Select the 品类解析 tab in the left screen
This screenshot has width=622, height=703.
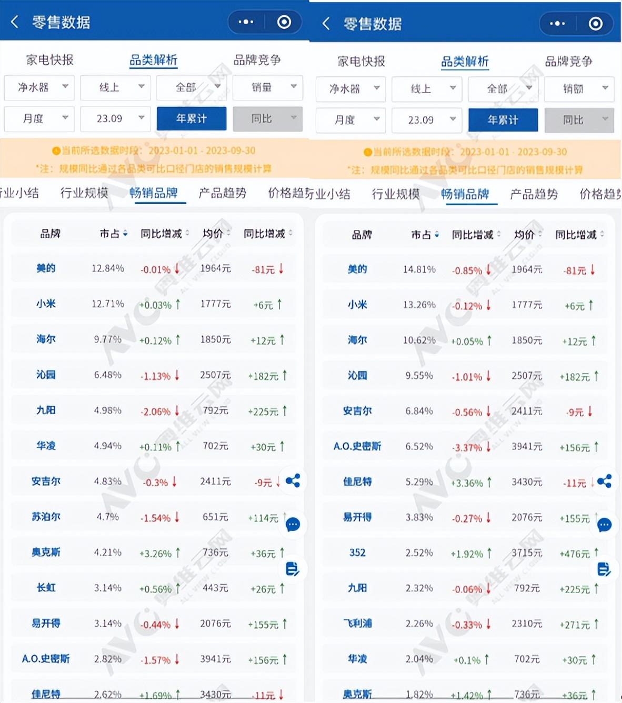click(x=154, y=60)
